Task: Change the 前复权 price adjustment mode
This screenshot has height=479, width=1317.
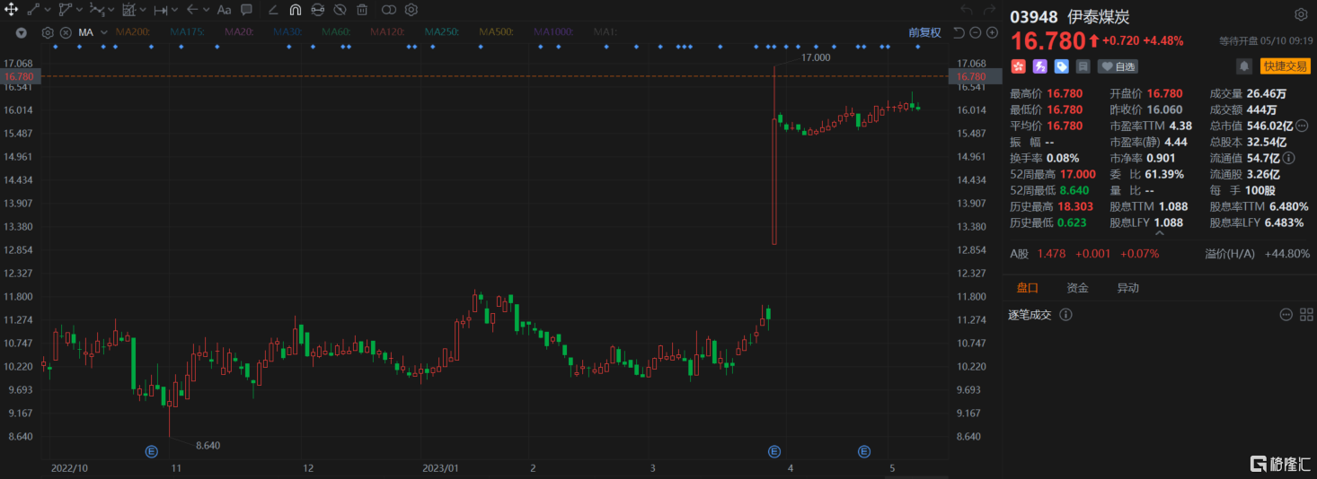Action: point(924,32)
